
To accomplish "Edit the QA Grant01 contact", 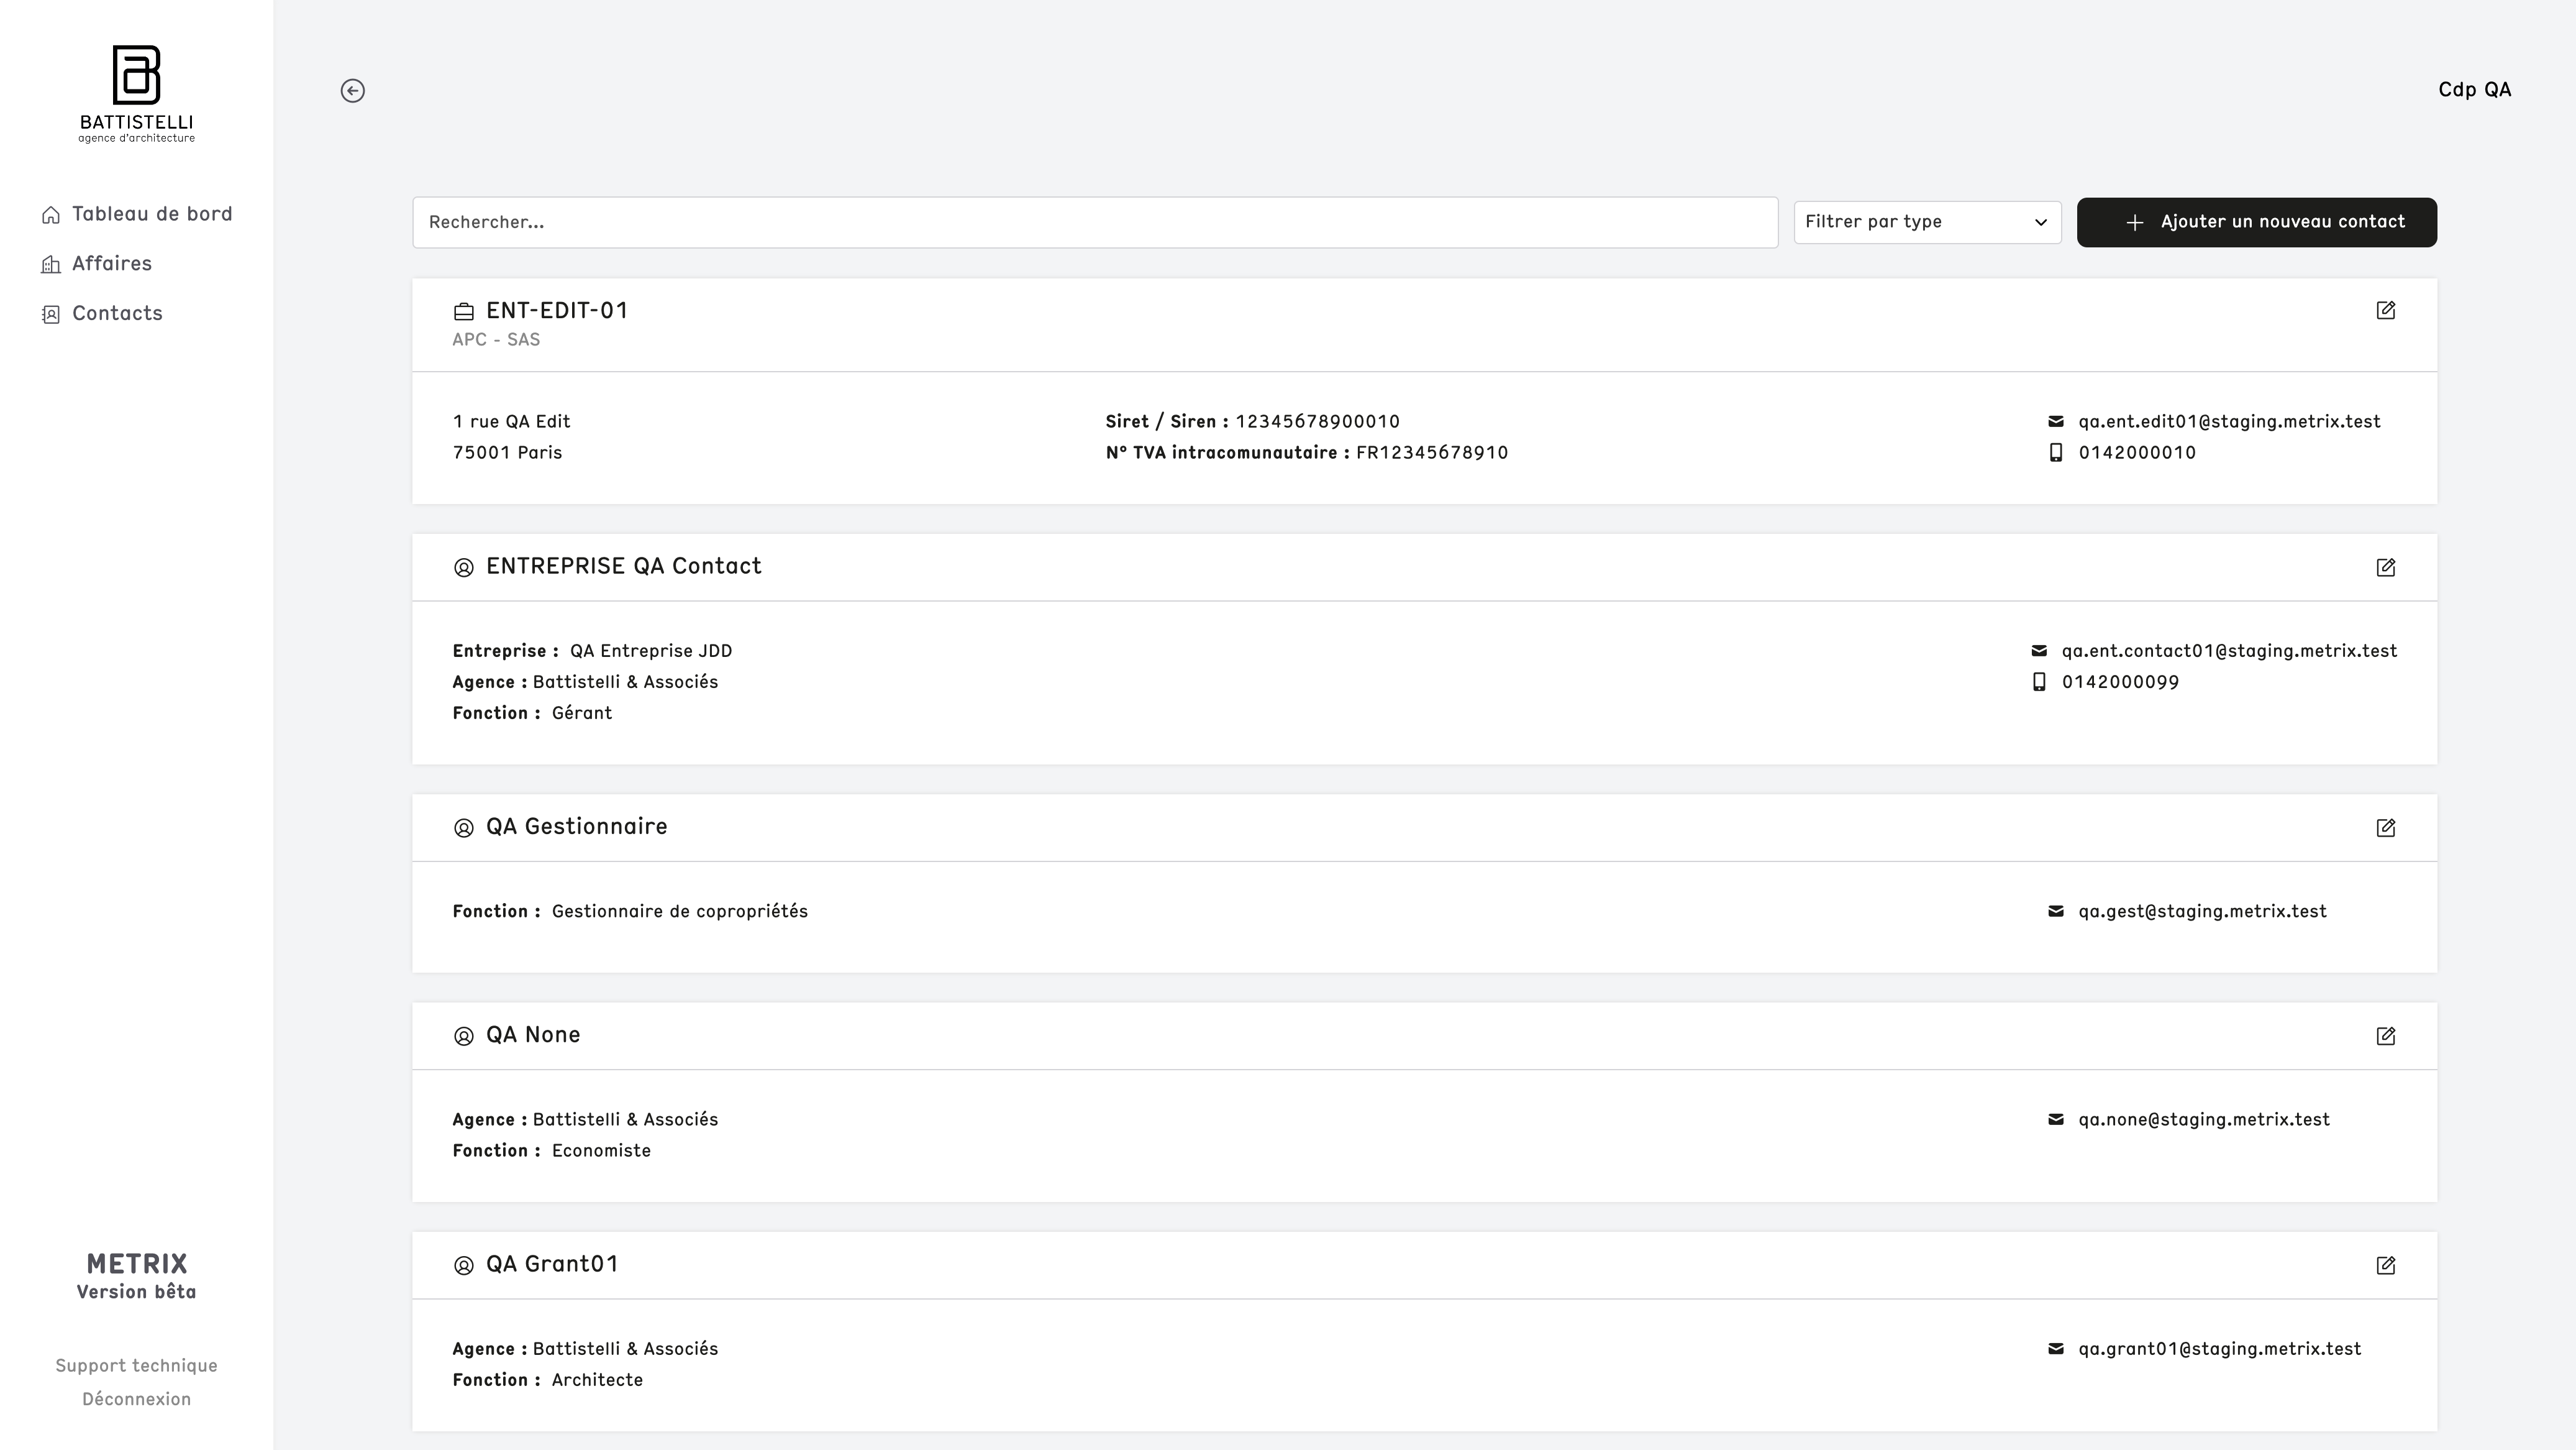I will [2386, 1265].
